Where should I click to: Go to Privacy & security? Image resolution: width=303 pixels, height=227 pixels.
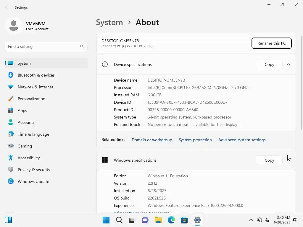point(46,170)
